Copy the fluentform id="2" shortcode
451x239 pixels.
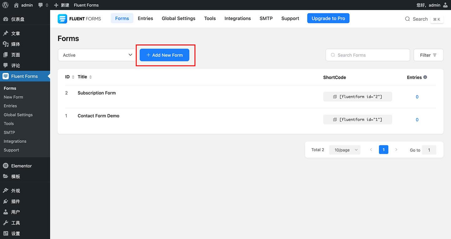click(x=358, y=97)
